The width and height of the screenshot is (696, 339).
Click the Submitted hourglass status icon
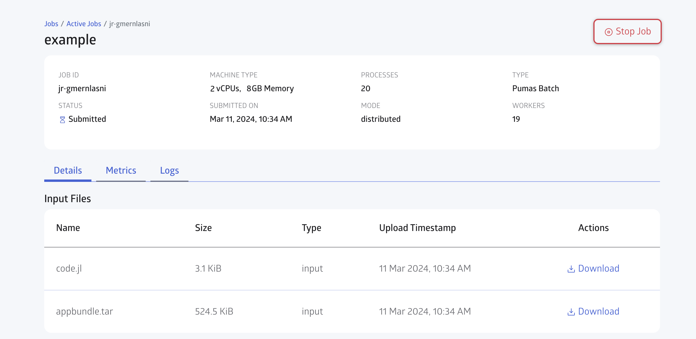click(63, 119)
